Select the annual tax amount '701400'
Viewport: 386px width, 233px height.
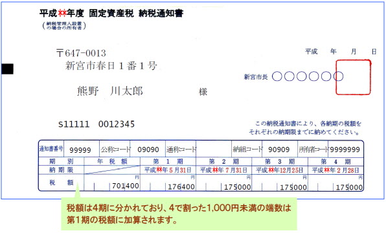click(126, 186)
